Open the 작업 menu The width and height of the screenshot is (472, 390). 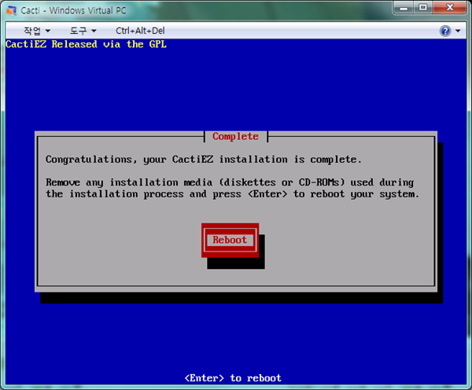coord(37,31)
